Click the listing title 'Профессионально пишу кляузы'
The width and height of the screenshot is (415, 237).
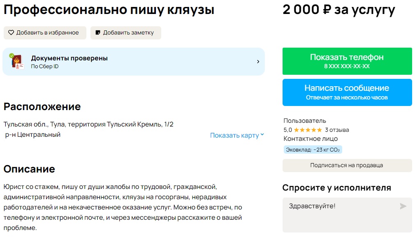(x=109, y=9)
